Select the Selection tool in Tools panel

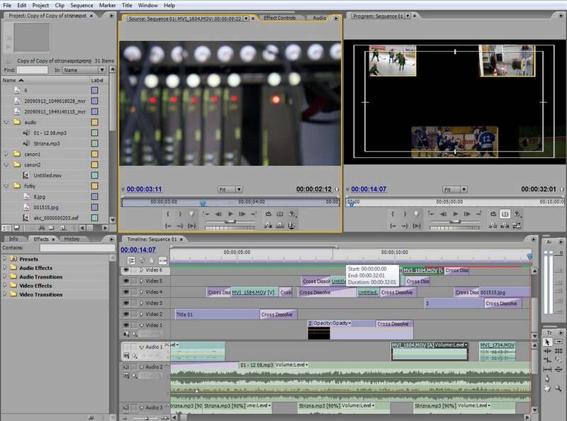click(x=547, y=342)
